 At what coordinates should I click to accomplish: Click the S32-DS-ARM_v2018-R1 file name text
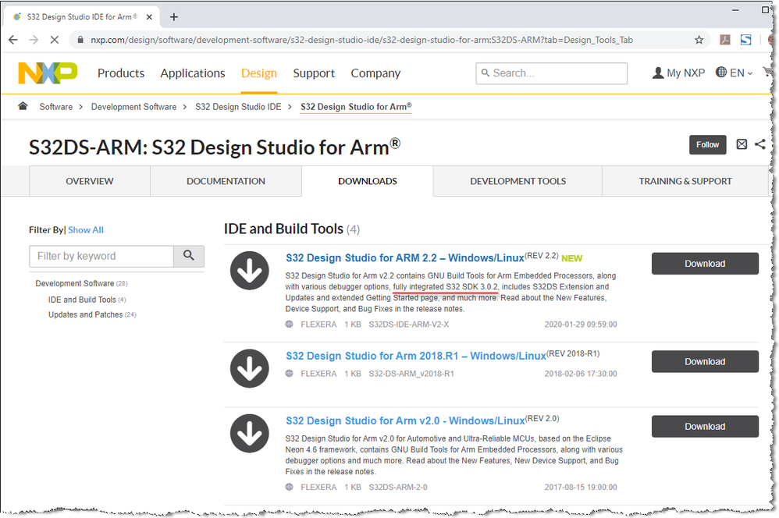(411, 374)
